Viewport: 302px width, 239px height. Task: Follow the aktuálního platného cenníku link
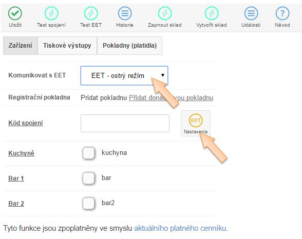click(181, 228)
